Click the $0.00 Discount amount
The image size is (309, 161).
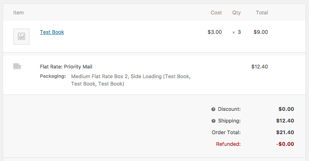[286, 109]
